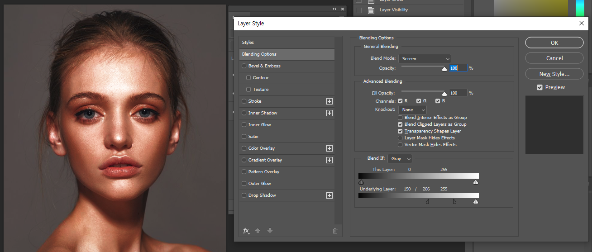This screenshot has height=252, width=592.
Task: Toggle the Preview checkbox
Action: tap(539, 87)
